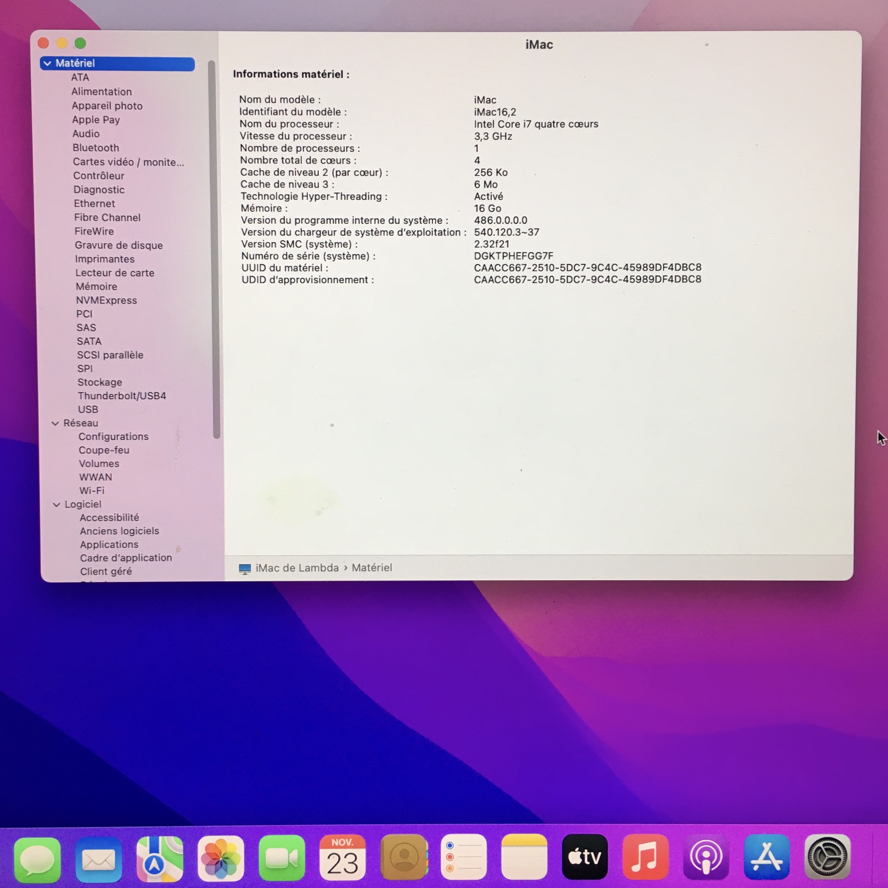
Task: Click the sidebar vertical scrollbar
Action: [x=214, y=249]
